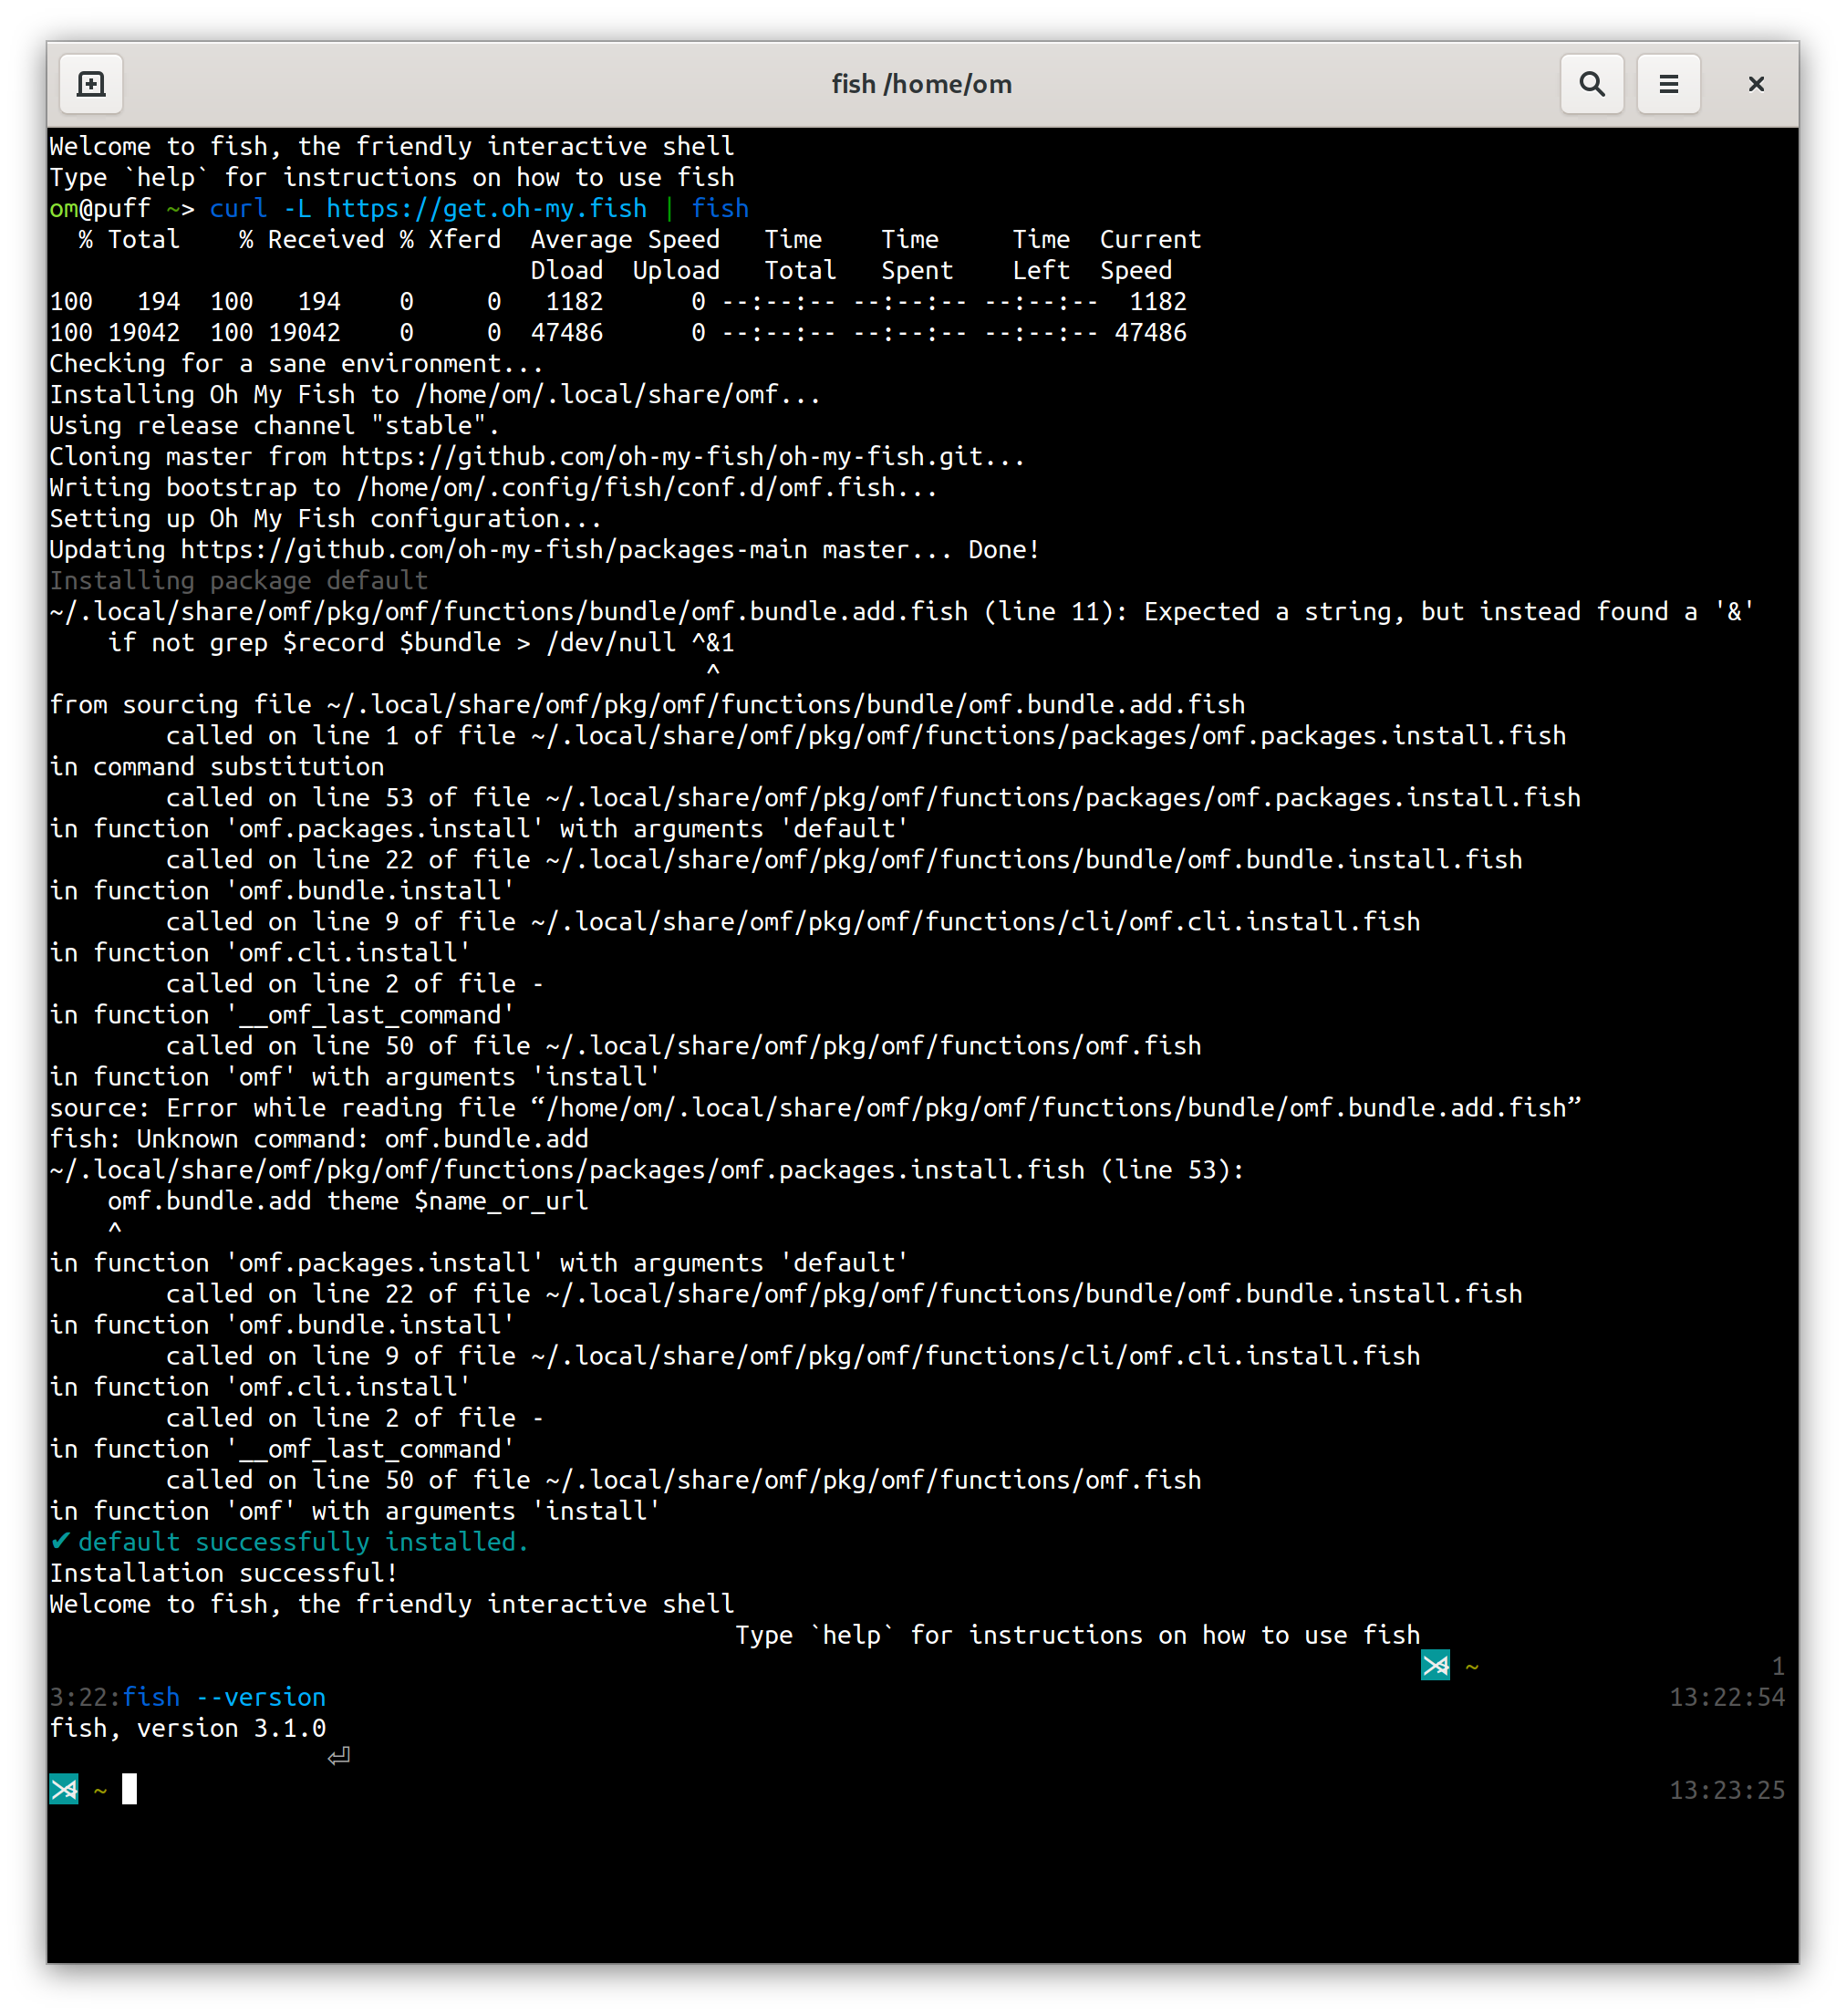Open the hamburger menu

[x=1667, y=84]
